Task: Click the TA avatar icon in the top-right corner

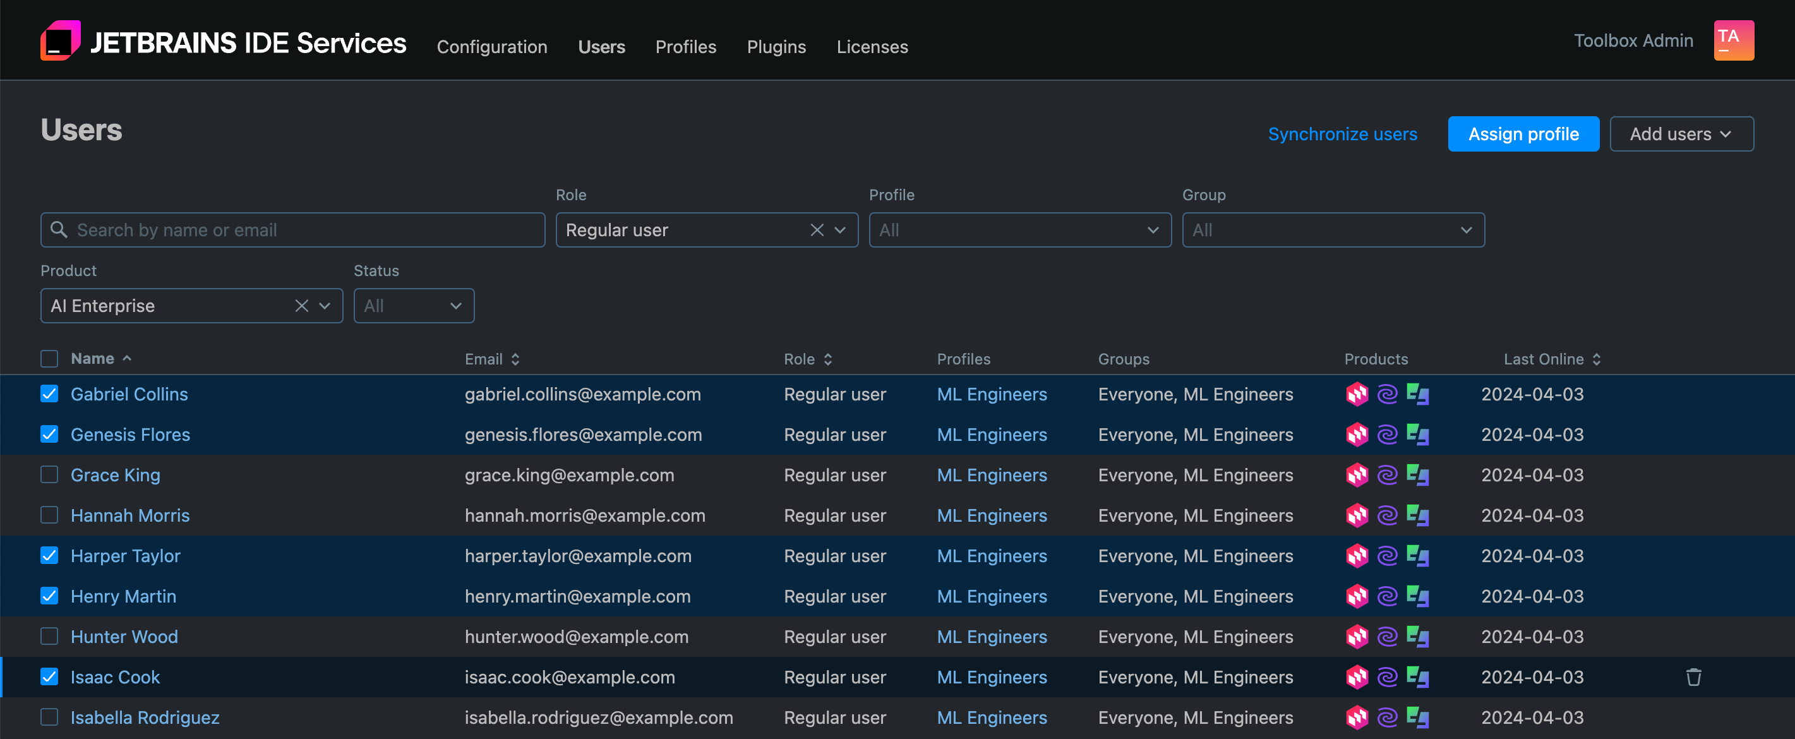Action: pyautogui.click(x=1734, y=40)
